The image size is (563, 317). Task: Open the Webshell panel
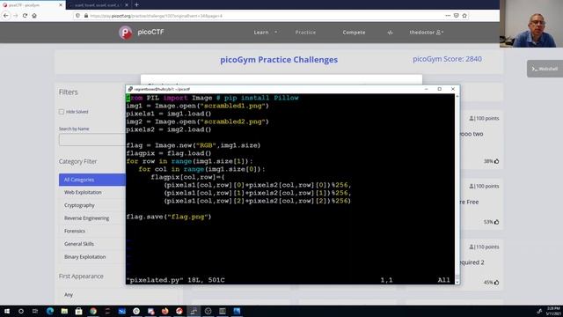coord(545,69)
